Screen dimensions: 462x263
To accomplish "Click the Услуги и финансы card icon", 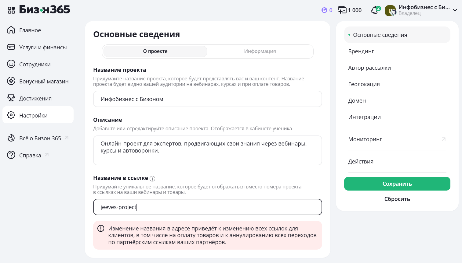I will 11,47.
